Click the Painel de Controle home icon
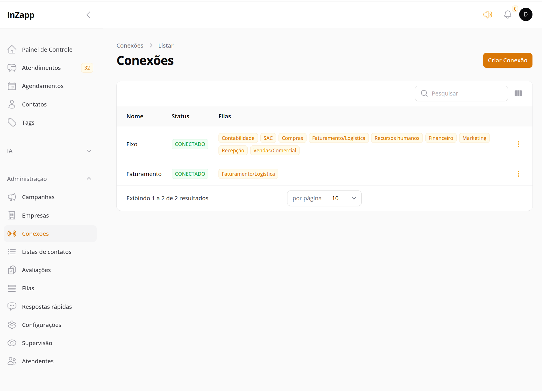542x391 pixels. 12,50
